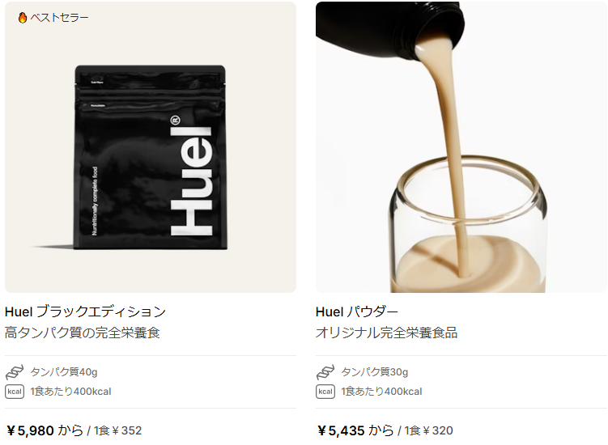The width and height of the screenshot is (608, 445).
Task: Click 1食あたり400kcal under Huel パウダー
Action: pos(381,392)
